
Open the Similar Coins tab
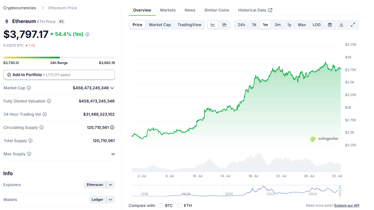tap(216, 10)
